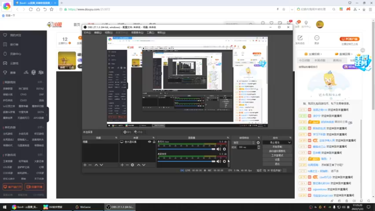Open Windows Start menu
Image resolution: width=375 pixels, height=211 pixels.
[x=5, y=207]
